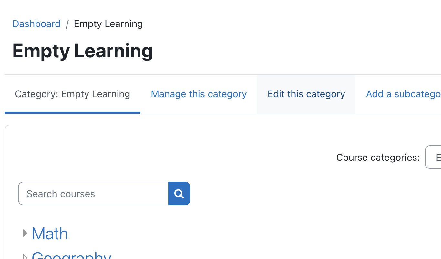441x259 pixels.
Task: Click the Search courses placeholder text
Action: [x=61, y=194]
